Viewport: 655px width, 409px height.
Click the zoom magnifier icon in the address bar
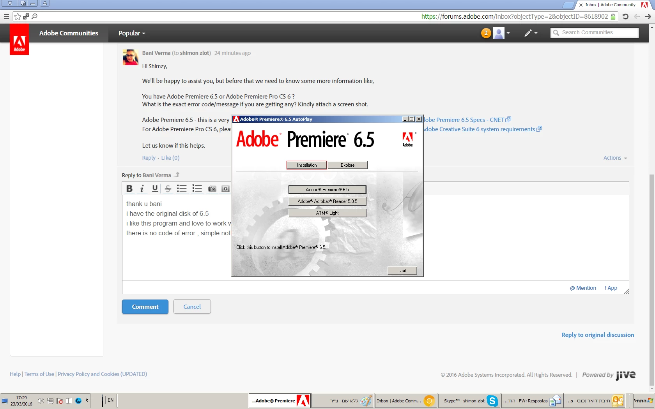tap(35, 16)
